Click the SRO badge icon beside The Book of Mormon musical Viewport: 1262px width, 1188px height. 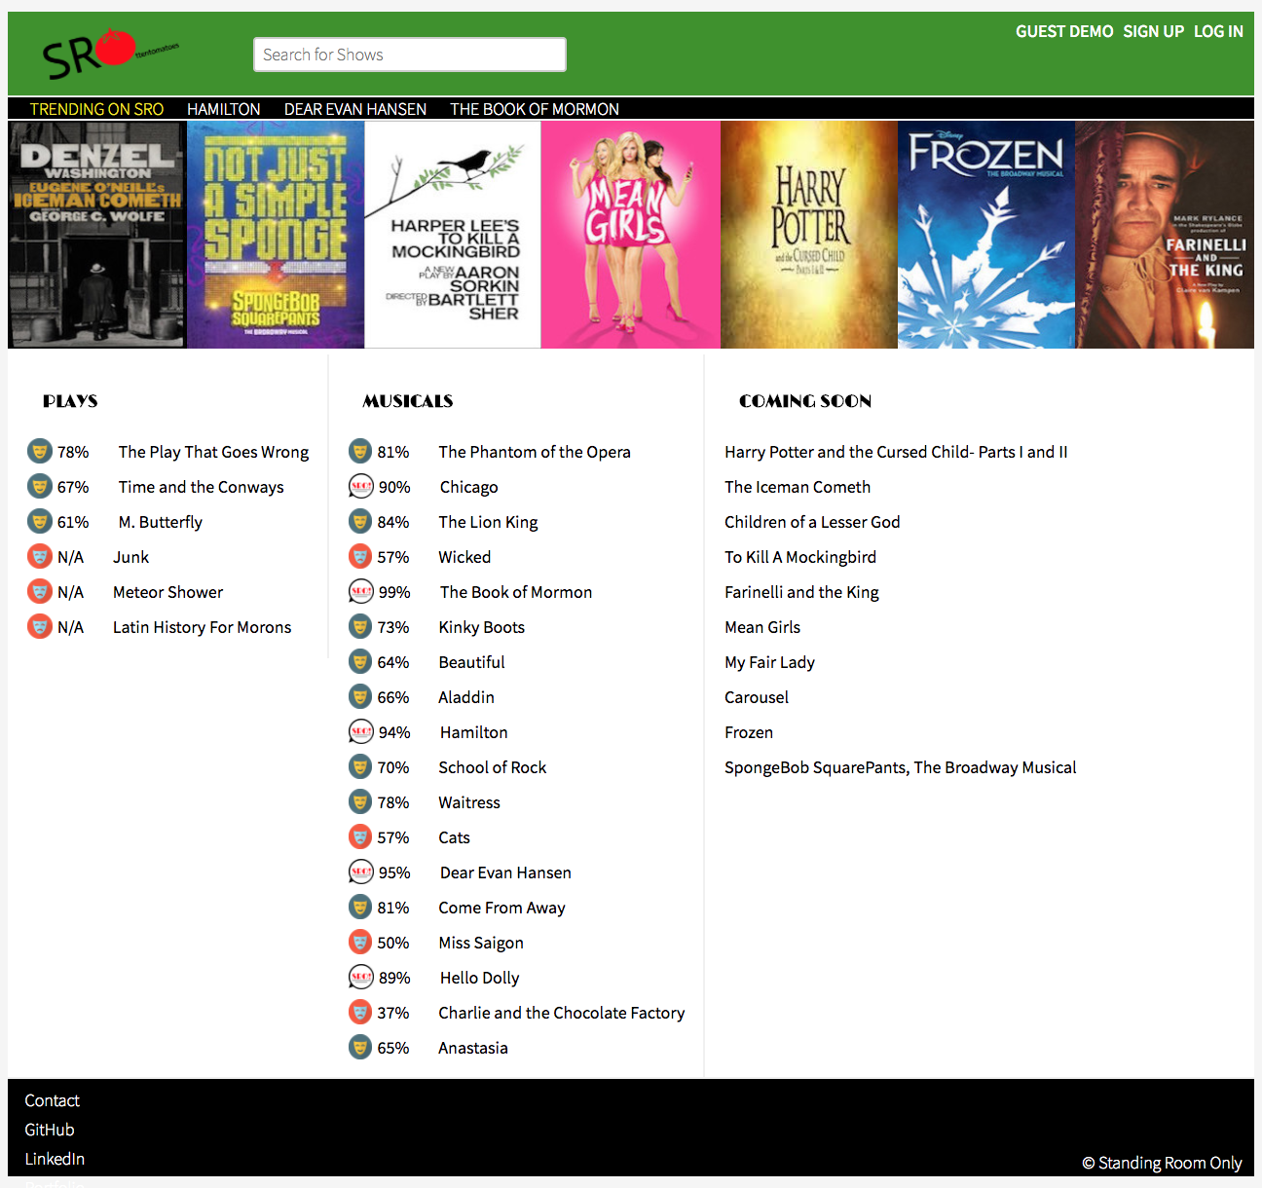point(361,591)
